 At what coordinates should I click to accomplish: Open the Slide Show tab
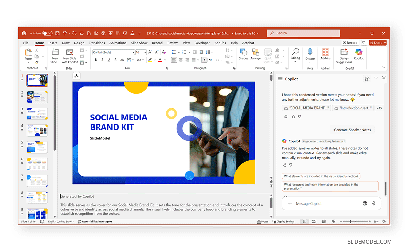point(139,43)
